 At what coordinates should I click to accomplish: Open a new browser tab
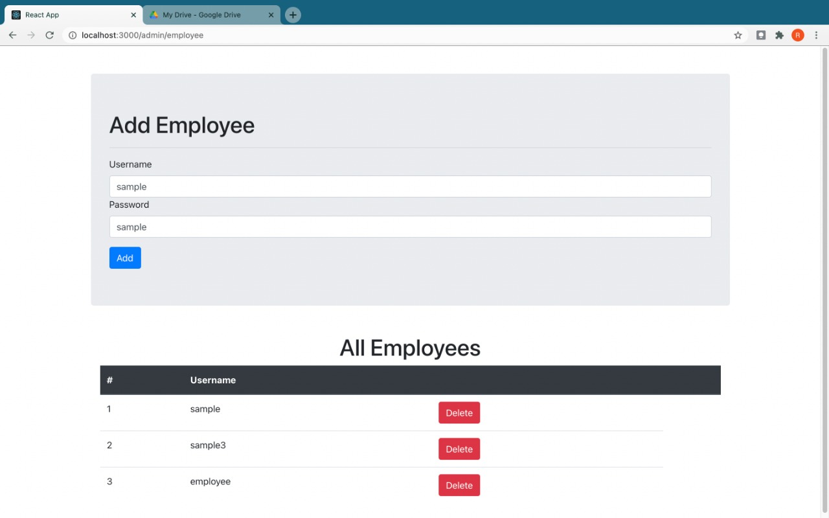pyautogui.click(x=293, y=15)
